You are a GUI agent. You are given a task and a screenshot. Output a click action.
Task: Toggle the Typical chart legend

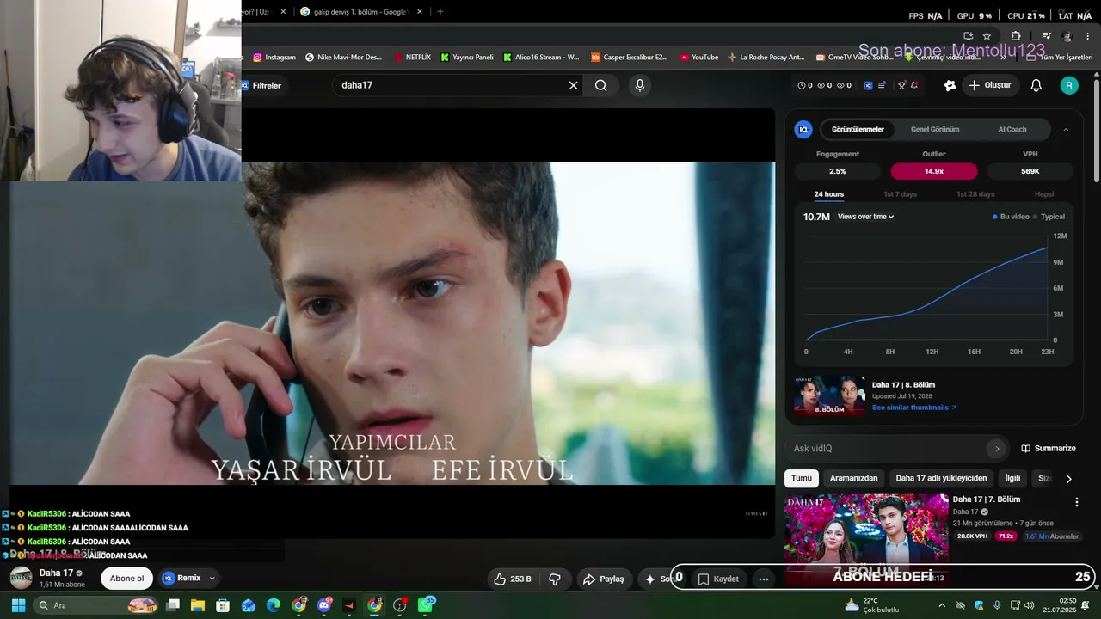tap(1049, 217)
